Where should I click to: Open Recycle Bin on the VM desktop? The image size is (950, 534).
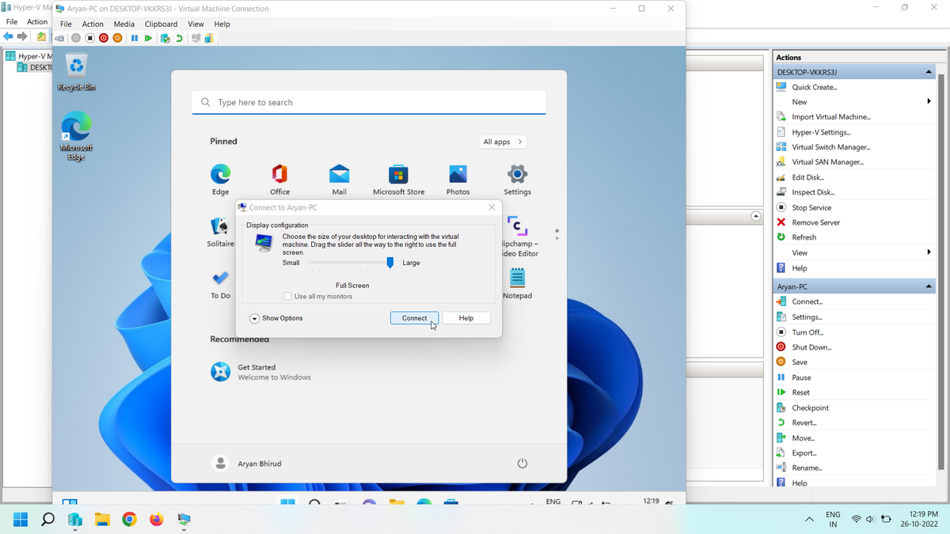pos(76,73)
